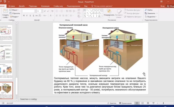Switch to the Анимация (Animation) tab
The image size is (174, 107).
tap(45, 6)
